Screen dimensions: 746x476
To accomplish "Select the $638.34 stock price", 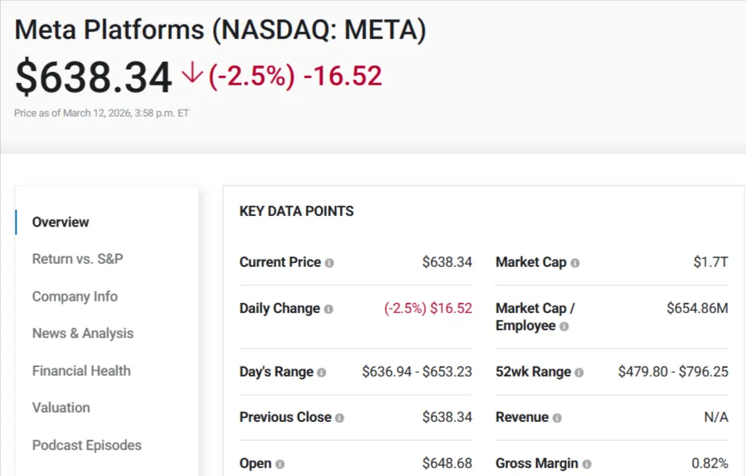I will tap(90, 74).
